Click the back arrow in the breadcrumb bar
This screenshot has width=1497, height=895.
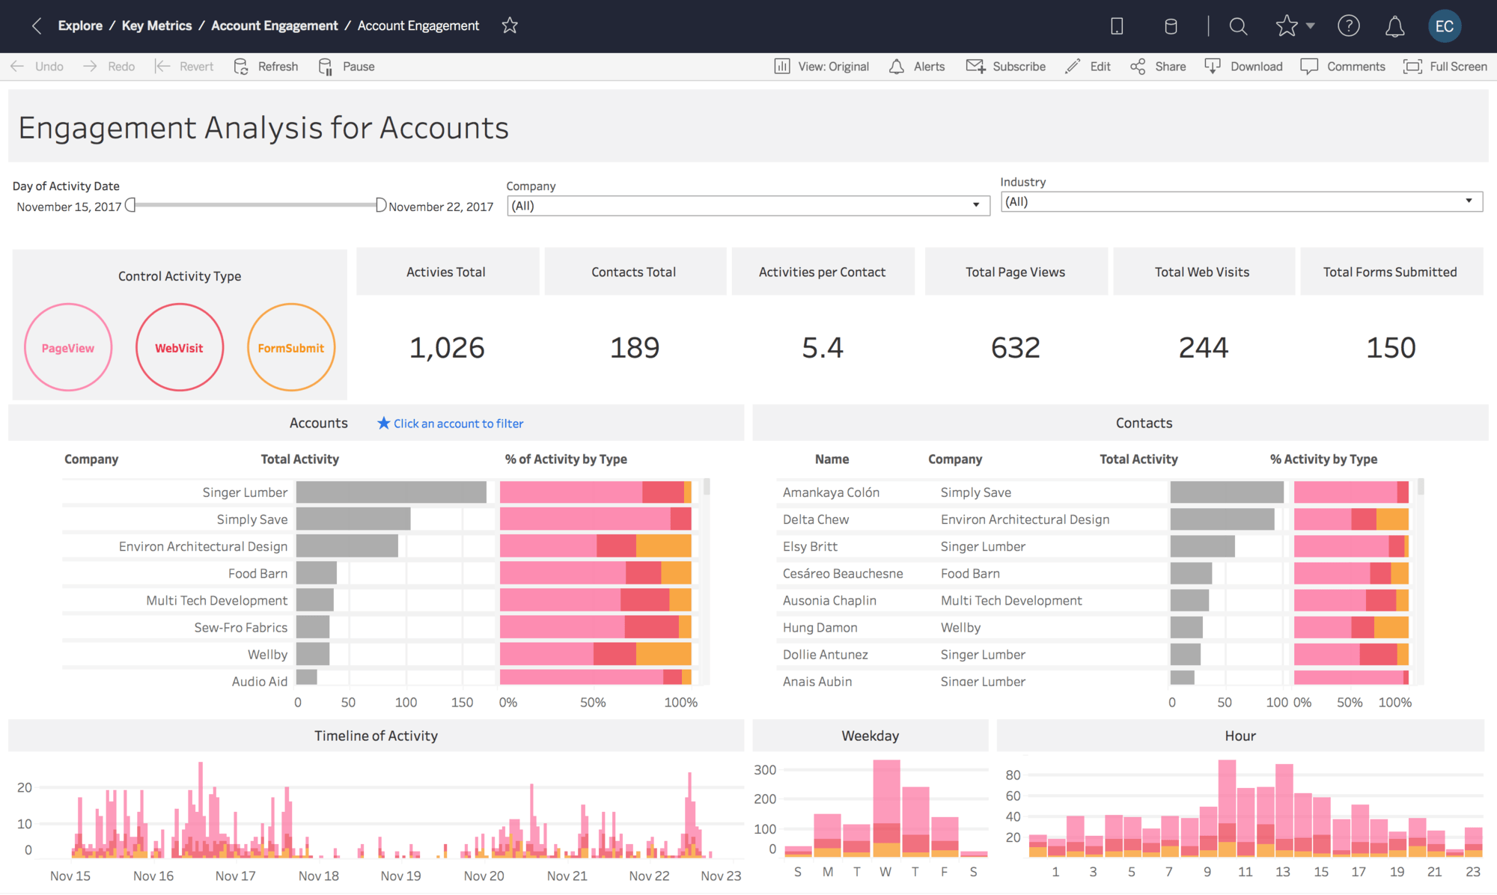click(36, 26)
